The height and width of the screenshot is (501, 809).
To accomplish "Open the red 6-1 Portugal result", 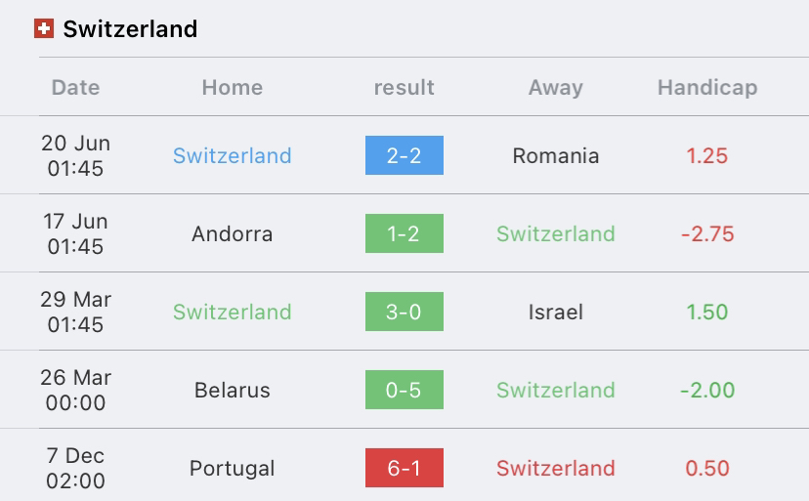I will pos(404,468).
